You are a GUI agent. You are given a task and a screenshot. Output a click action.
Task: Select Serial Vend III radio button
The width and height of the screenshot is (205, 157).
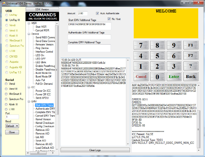pos(6,89)
